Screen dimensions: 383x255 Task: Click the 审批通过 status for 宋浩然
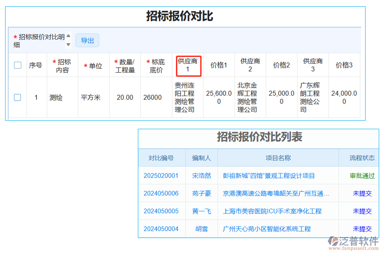point(362,175)
